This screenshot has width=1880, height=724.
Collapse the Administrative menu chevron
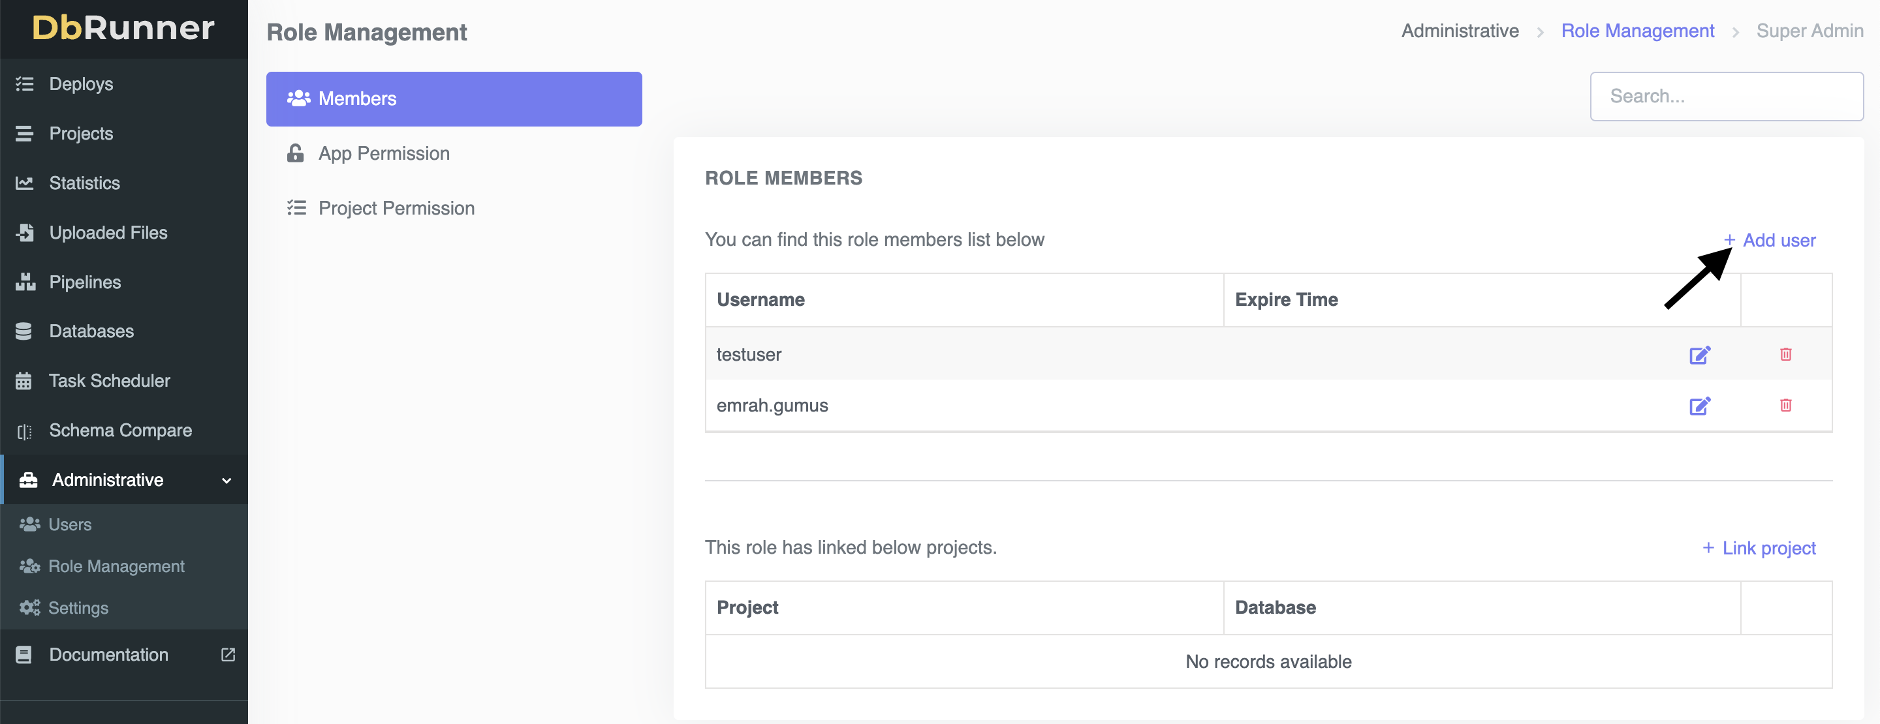(x=227, y=481)
